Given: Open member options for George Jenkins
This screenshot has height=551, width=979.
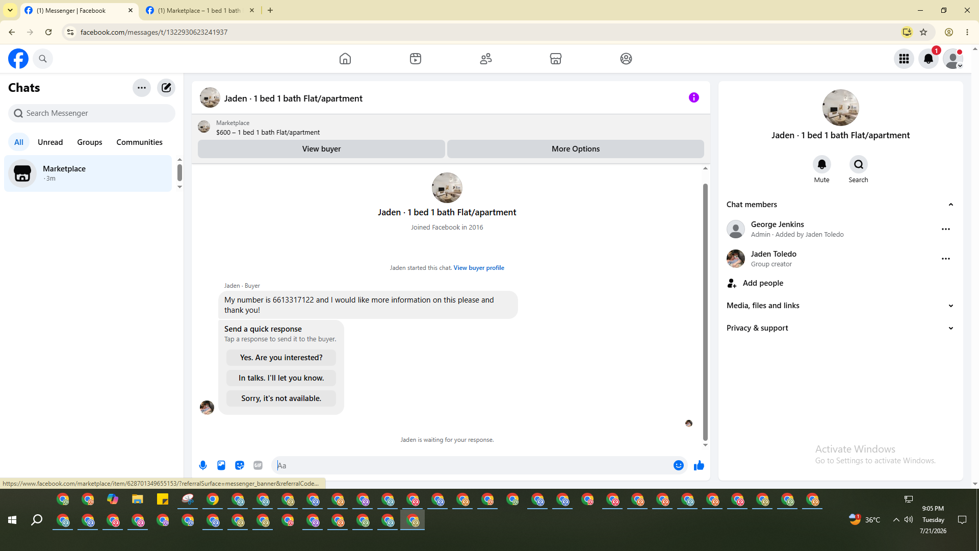Looking at the screenshot, I should 946,229.
